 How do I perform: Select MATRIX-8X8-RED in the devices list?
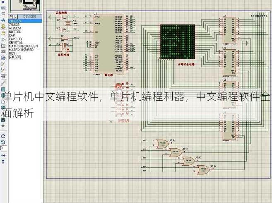coord(25,50)
